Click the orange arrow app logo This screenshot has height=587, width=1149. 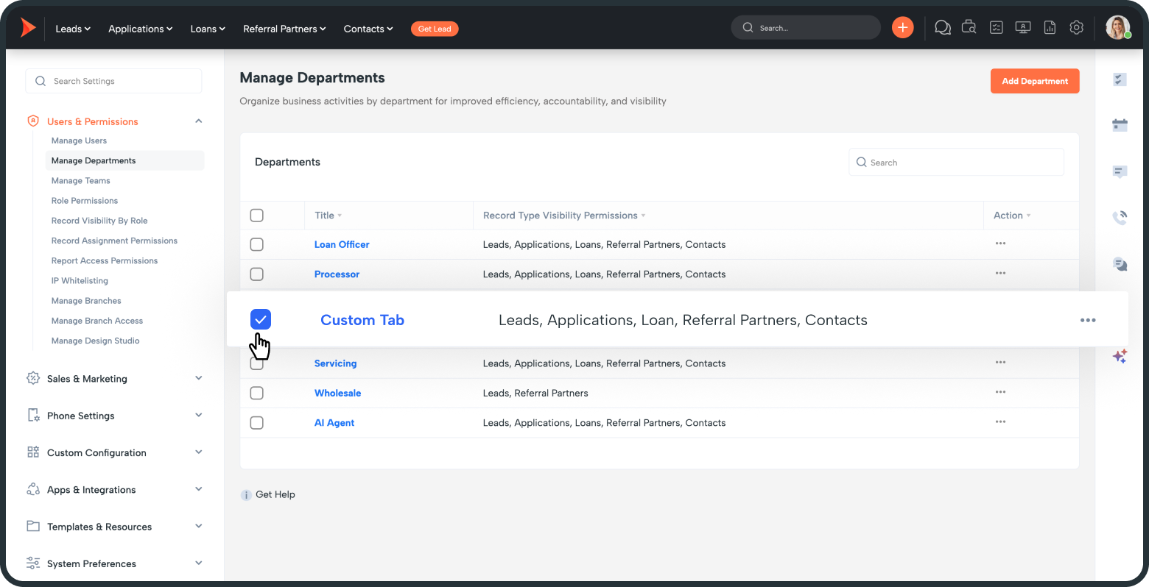click(28, 28)
